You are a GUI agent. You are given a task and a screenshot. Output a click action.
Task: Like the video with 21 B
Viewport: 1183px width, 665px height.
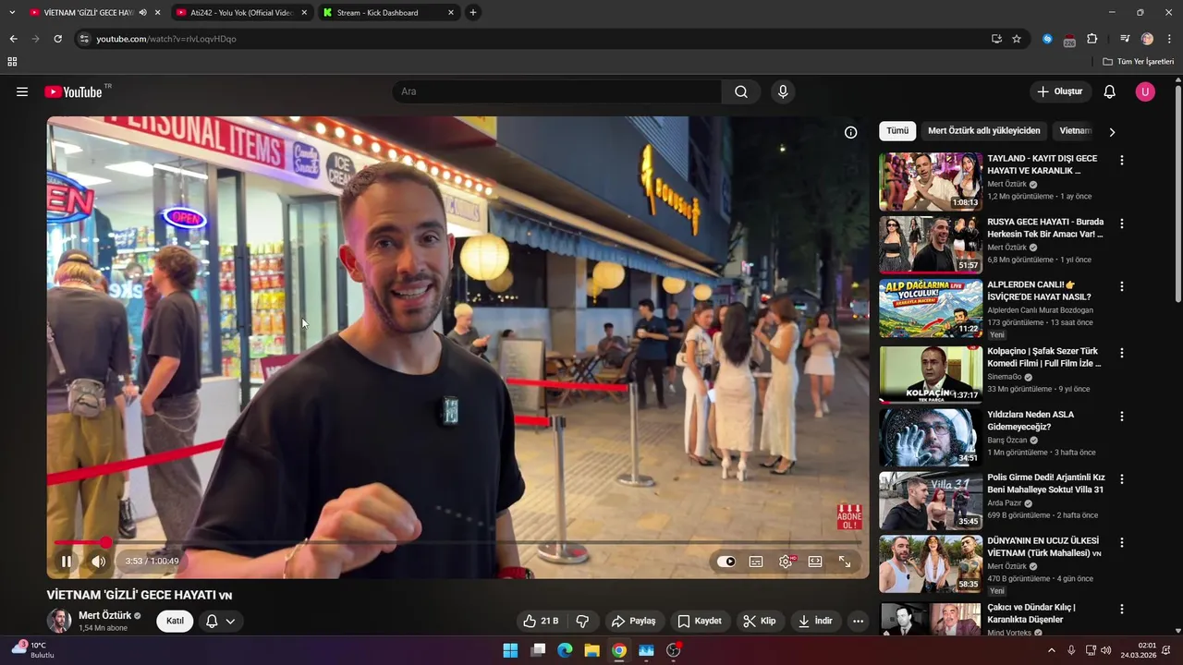click(541, 621)
